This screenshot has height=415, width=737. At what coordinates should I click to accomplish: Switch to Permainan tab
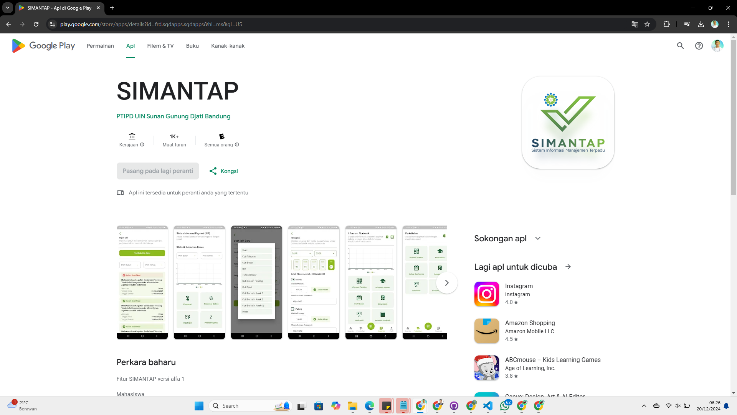pyautogui.click(x=100, y=46)
